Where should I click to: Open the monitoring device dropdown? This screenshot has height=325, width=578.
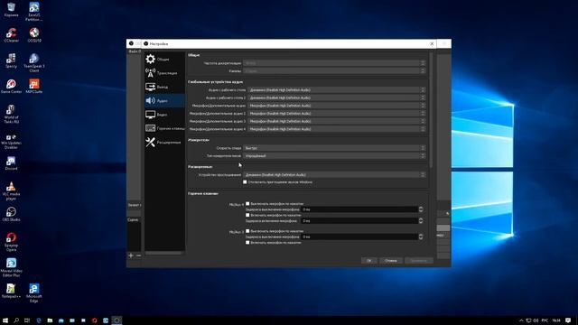(334, 174)
